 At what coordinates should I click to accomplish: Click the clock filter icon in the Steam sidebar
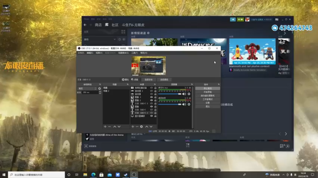120,39
